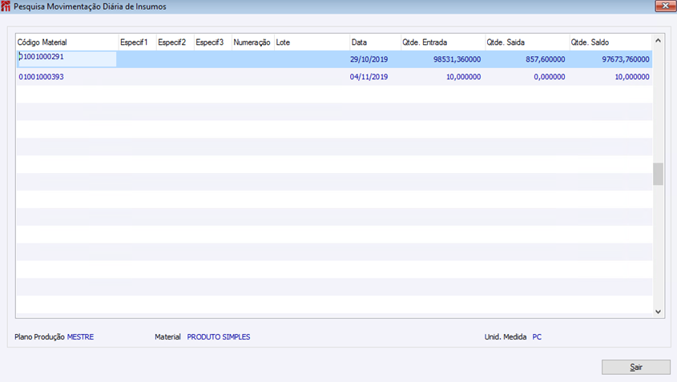Click saida value 857,600000
The image size is (677, 382).
pyautogui.click(x=545, y=59)
